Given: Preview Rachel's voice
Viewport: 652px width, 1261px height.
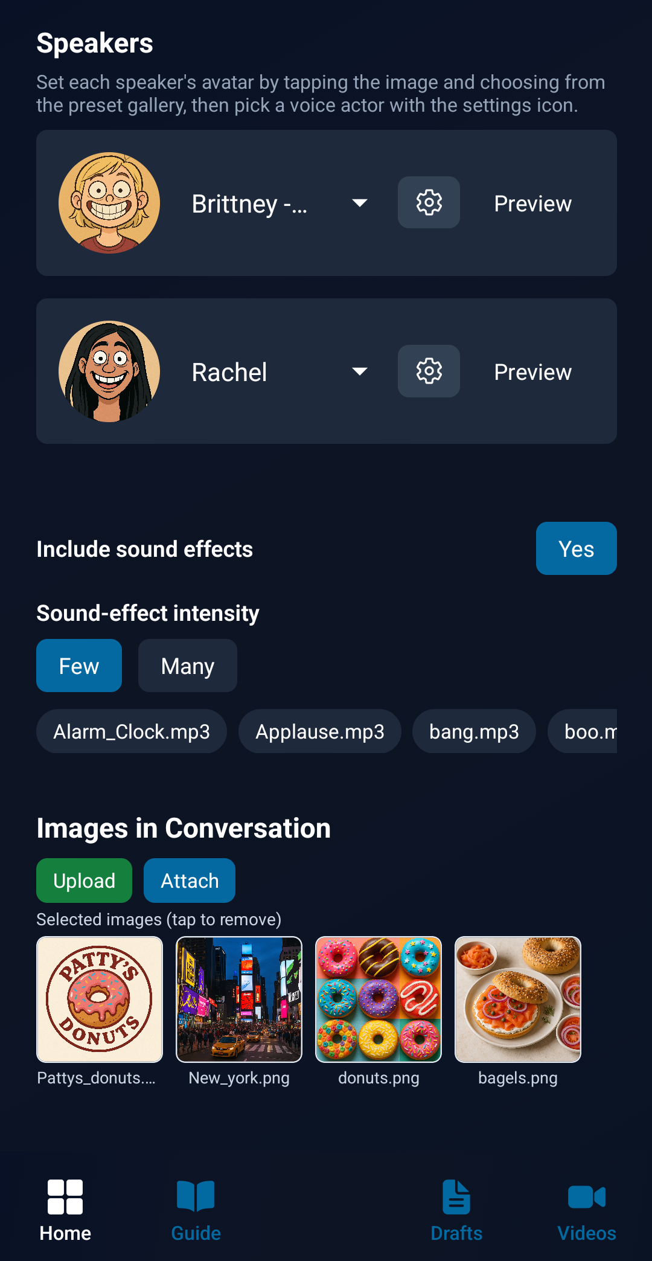Looking at the screenshot, I should [x=532, y=372].
